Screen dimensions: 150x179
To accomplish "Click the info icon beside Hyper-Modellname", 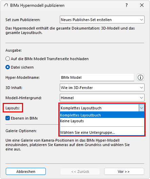I will click(x=140, y=77).
